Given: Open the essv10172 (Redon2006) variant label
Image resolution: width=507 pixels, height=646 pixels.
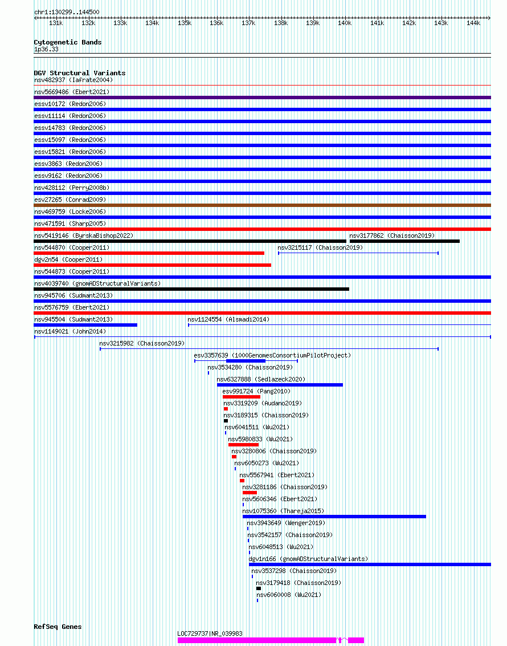Looking at the screenshot, I should pos(70,104).
